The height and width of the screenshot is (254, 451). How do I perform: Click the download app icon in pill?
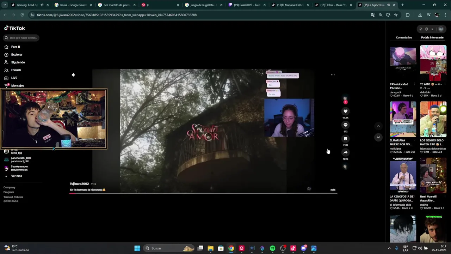pos(432,29)
